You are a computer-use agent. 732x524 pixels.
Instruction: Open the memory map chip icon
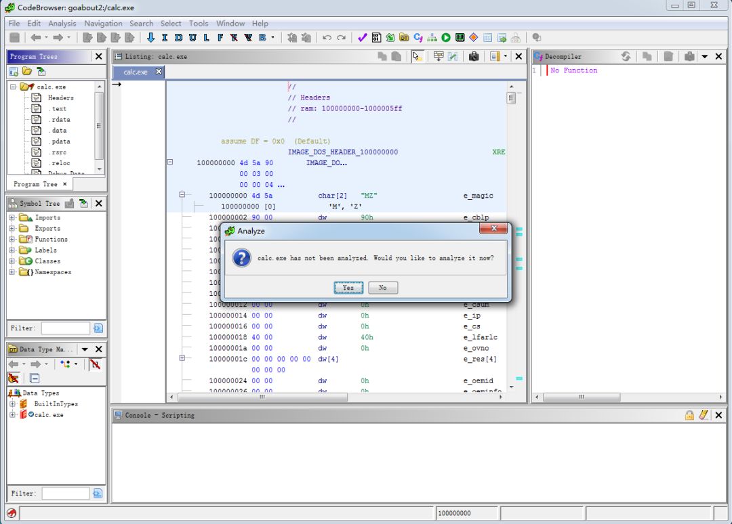(460, 38)
